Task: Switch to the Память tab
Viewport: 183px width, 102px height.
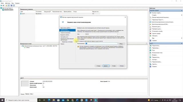Action: pos(27,94)
